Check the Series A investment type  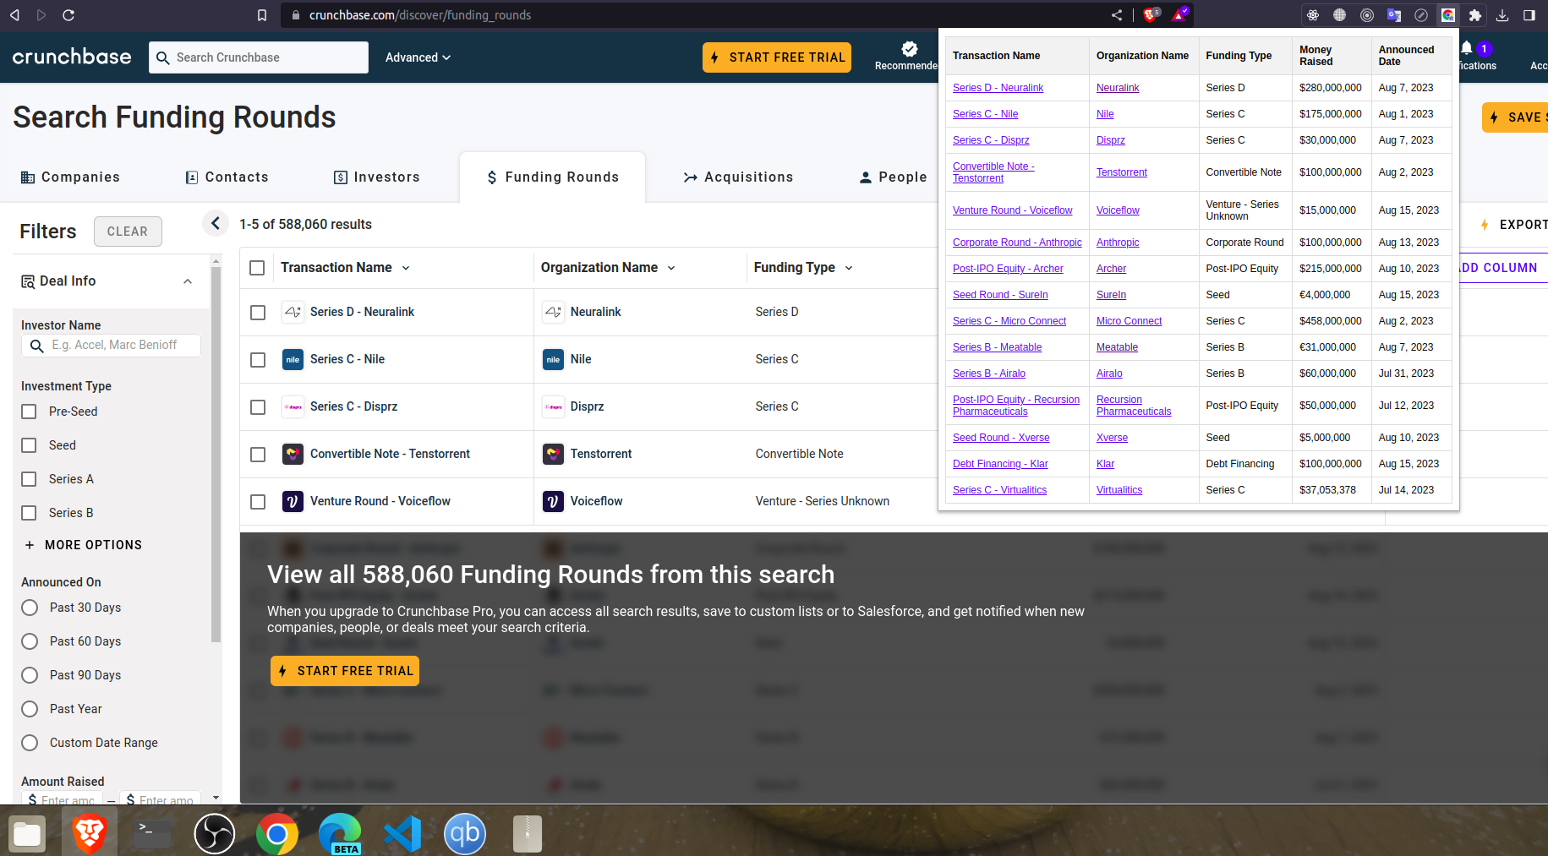(x=29, y=479)
